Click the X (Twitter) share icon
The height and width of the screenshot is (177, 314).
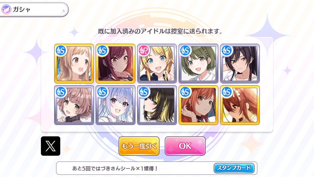51,146
